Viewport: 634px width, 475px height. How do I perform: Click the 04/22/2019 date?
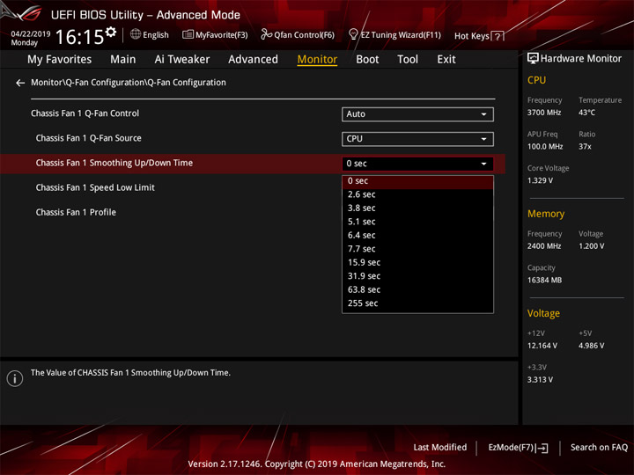coord(31,34)
